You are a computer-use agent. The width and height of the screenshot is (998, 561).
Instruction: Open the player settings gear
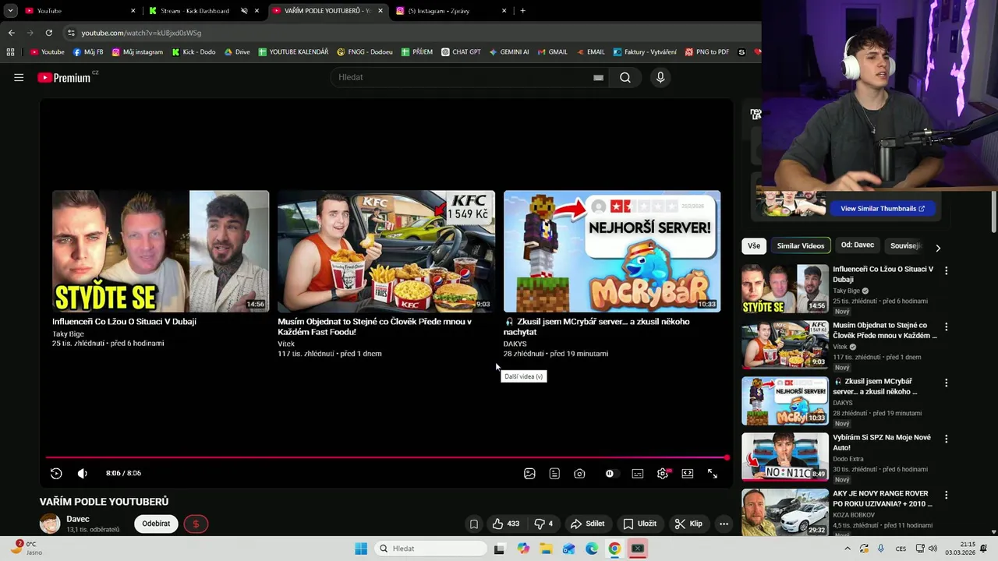pos(663,474)
